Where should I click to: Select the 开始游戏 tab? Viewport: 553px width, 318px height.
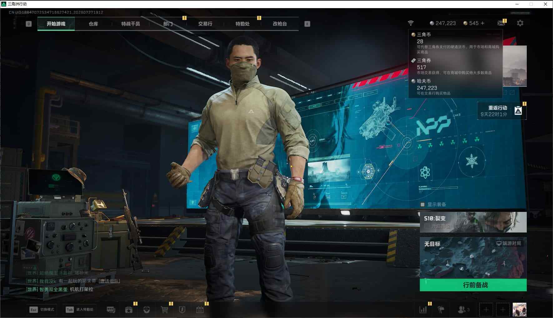coord(56,24)
